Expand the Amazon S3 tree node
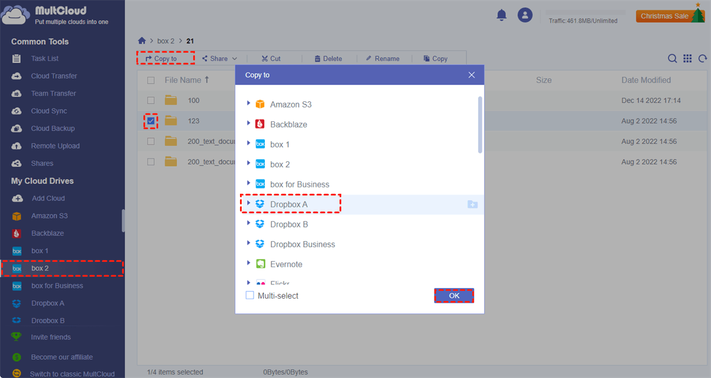 pyautogui.click(x=248, y=104)
